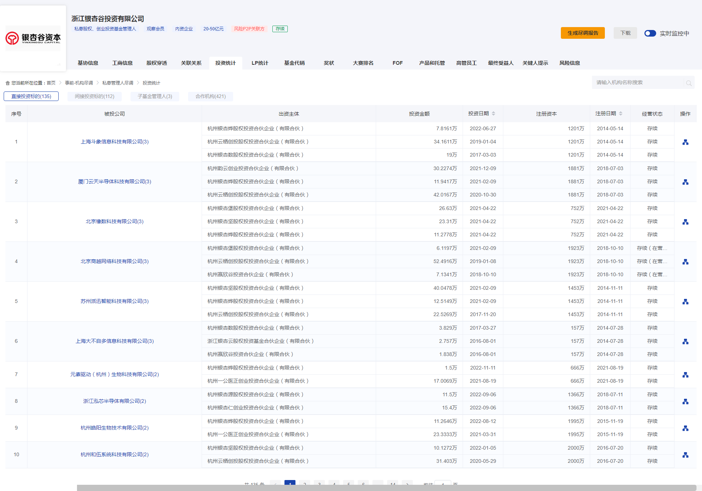
Task: Sort table by 投资日期 column
Action: (x=493, y=114)
